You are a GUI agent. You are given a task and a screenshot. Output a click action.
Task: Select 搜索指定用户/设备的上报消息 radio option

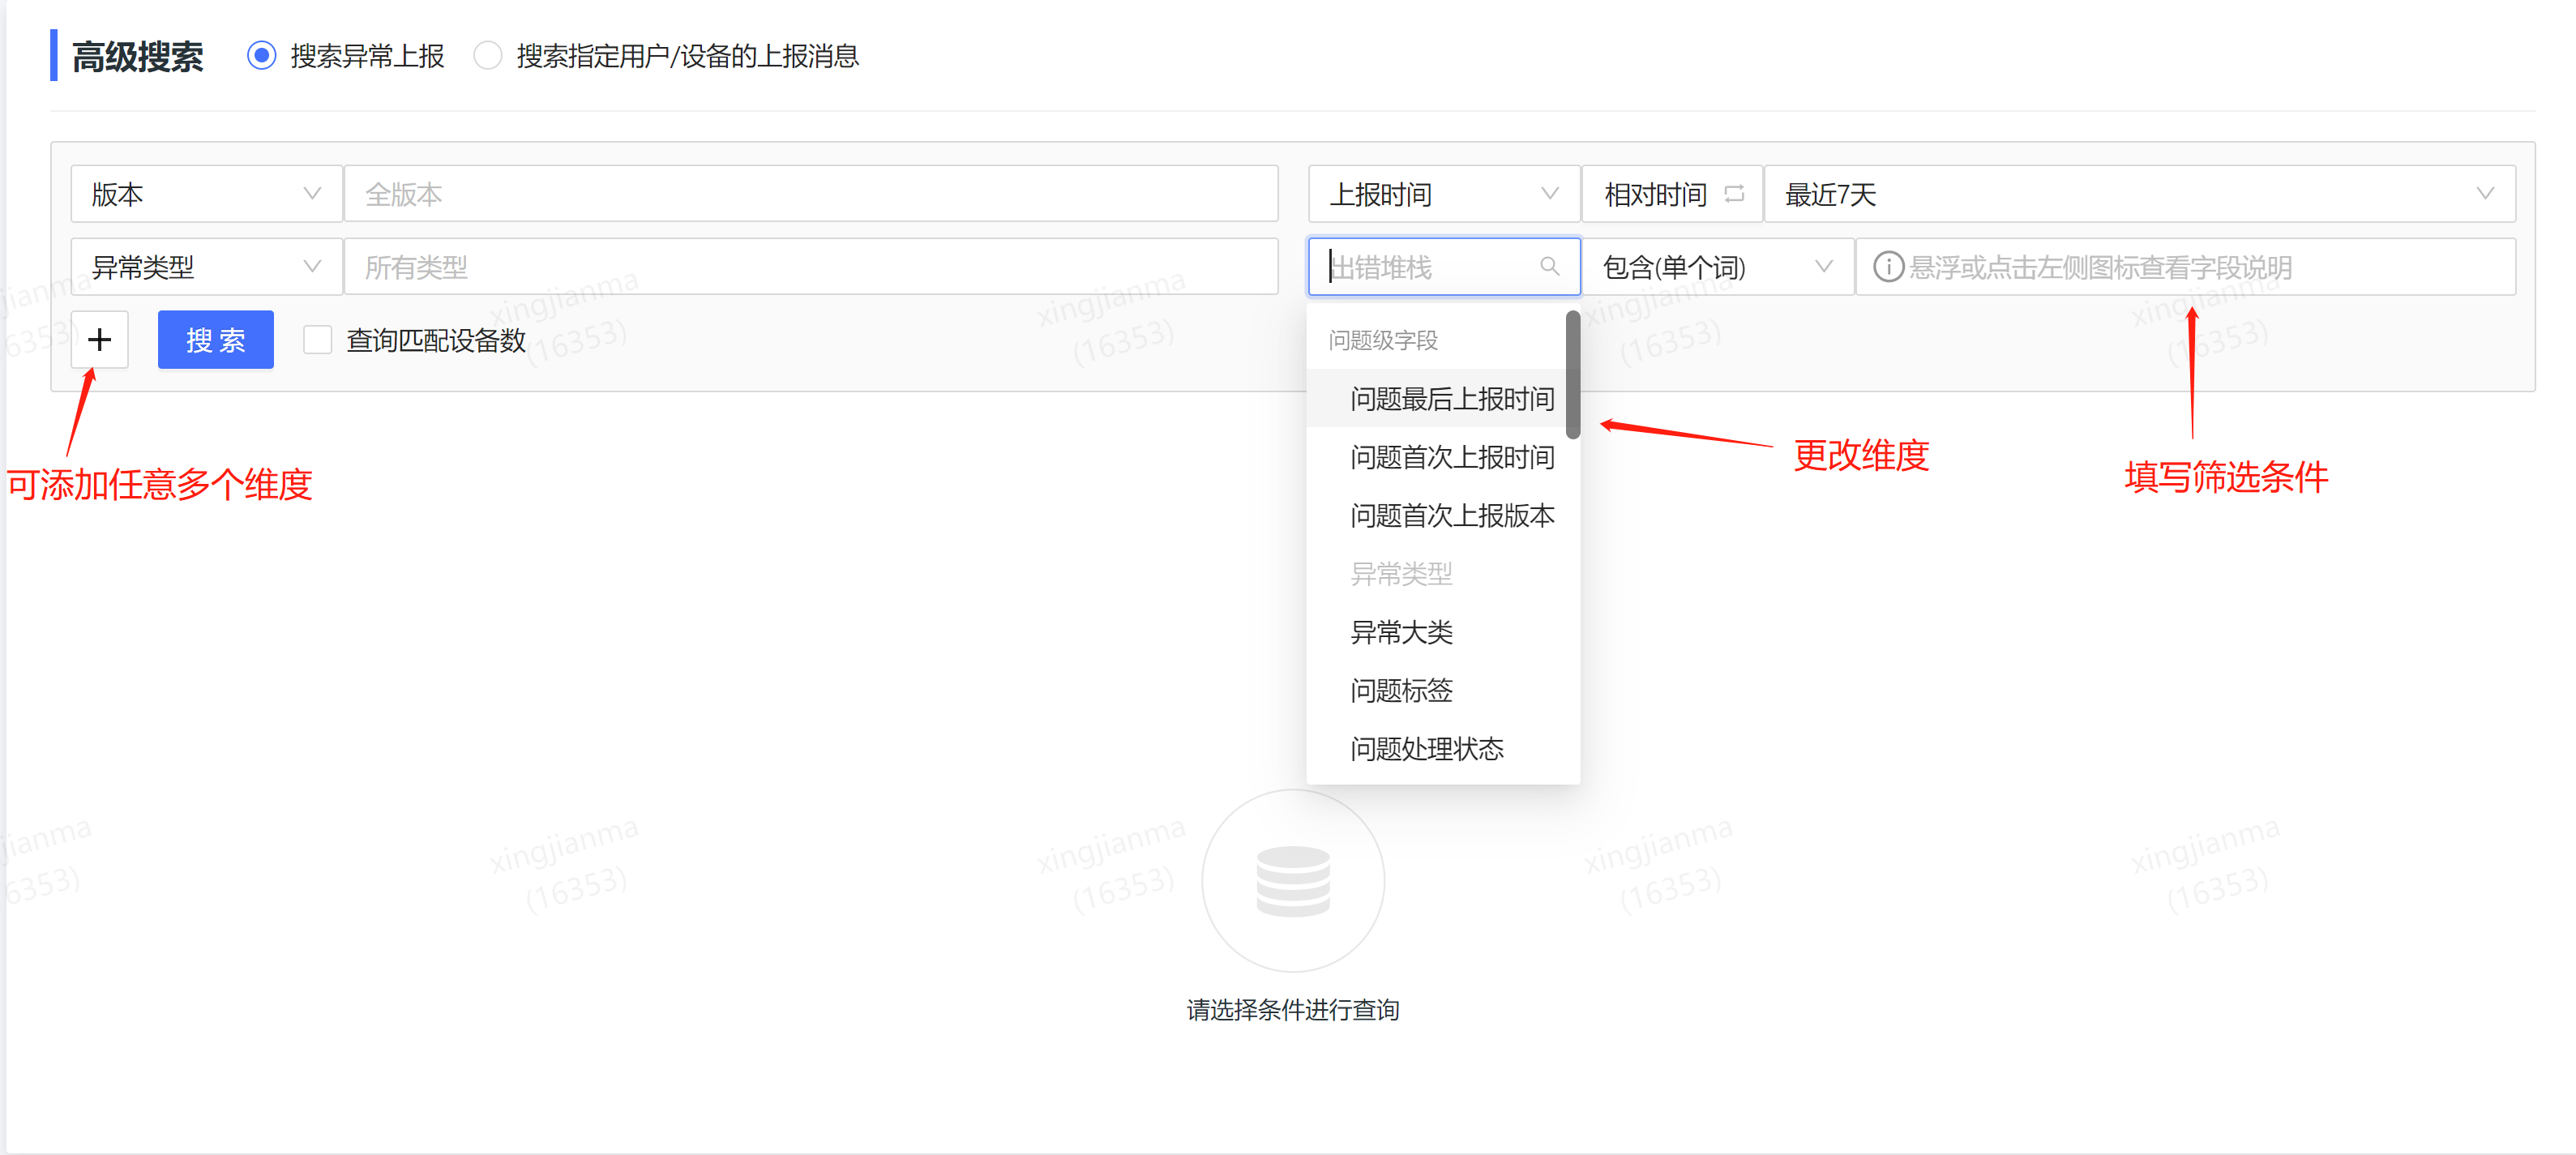click(487, 56)
